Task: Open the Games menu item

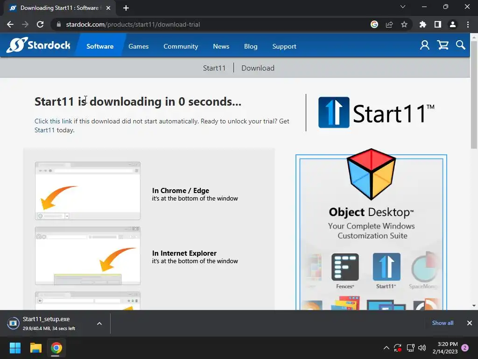Action: 138,46
